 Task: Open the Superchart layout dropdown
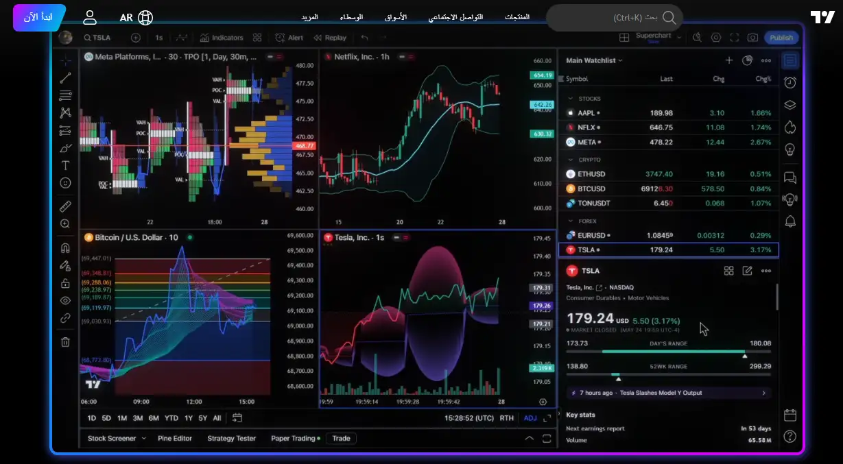658,38
